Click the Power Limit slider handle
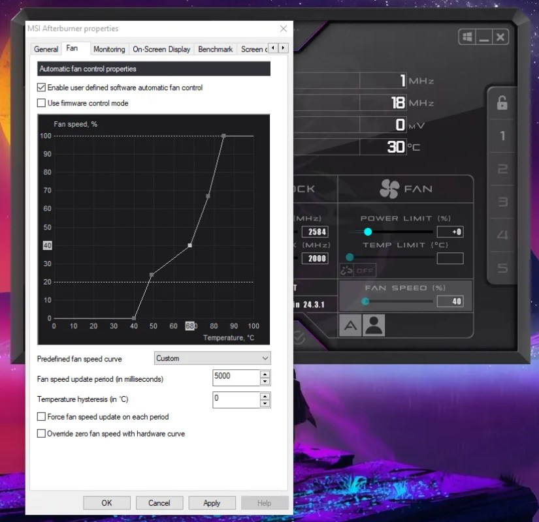The height and width of the screenshot is (522, 539). pos(368,232)
